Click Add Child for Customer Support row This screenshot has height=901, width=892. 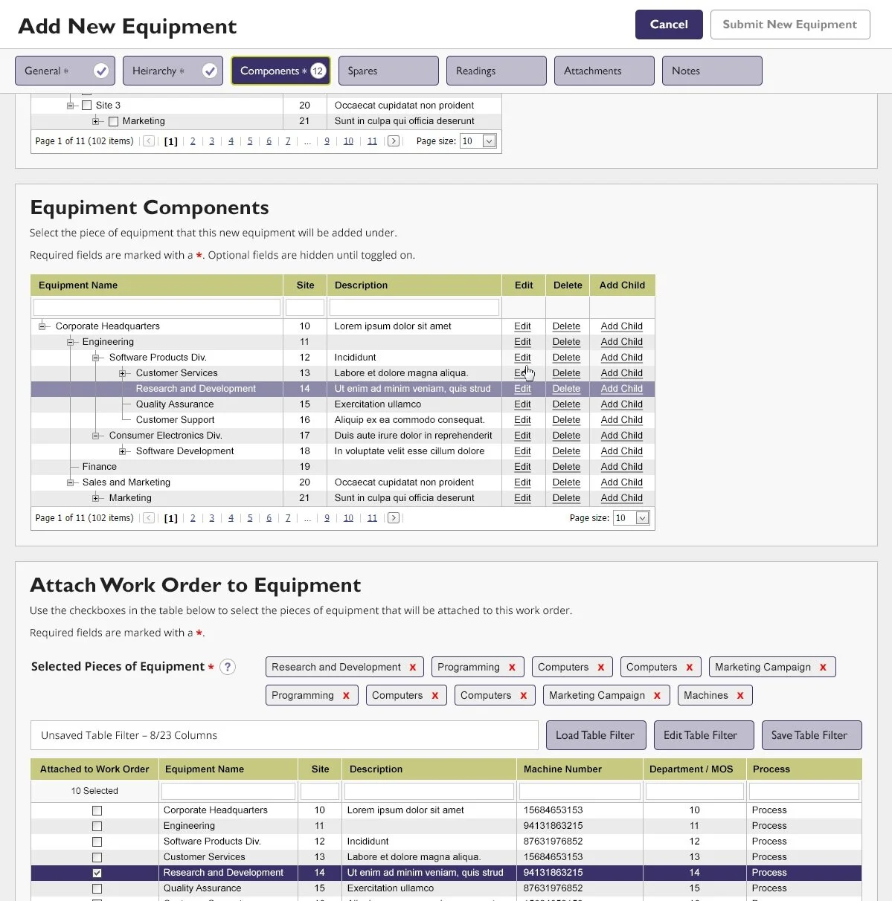click(622, 420)
